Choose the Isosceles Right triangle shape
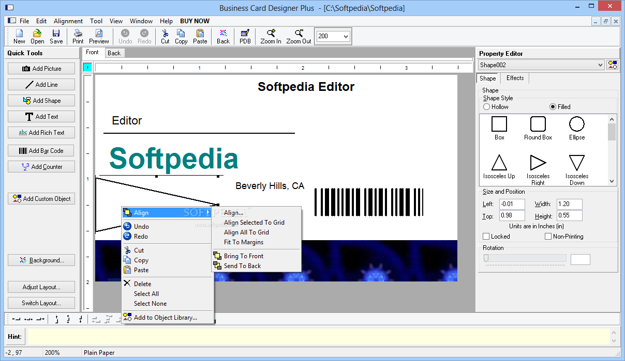Screen dimensions: 625x361 [538, 169]
